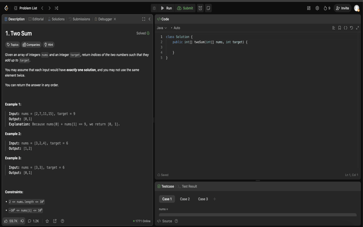
Task: Open the debug bug icon beside Run
Action: tap(154, 8)
